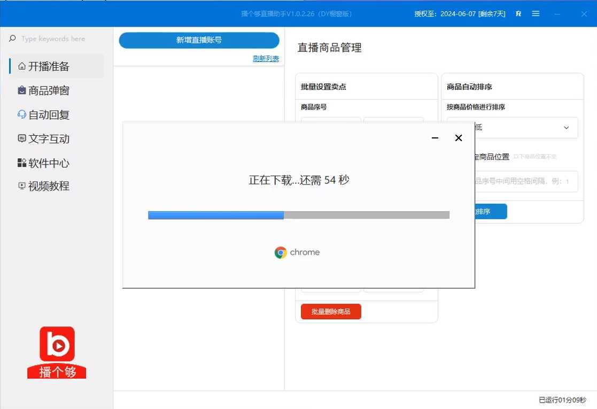
Task: Click the 刷新列表 link
Action: [x=266, y=59]
